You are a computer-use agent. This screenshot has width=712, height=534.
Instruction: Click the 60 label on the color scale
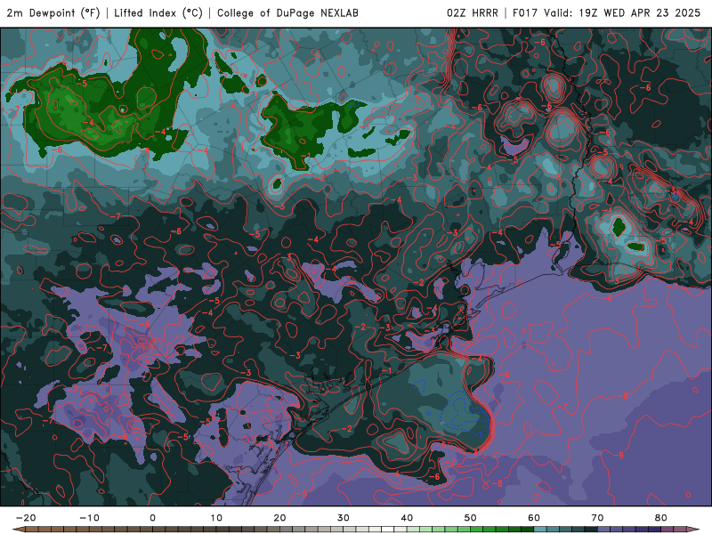coord(534,518)
